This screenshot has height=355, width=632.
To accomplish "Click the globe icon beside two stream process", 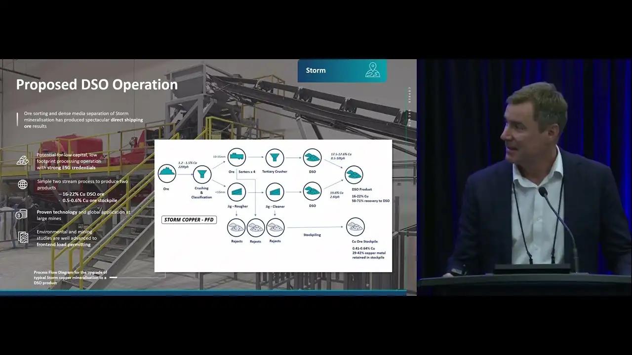I will [23, 184].
